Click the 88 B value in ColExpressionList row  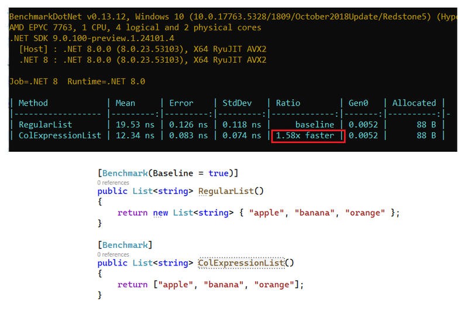pos(426,135)
